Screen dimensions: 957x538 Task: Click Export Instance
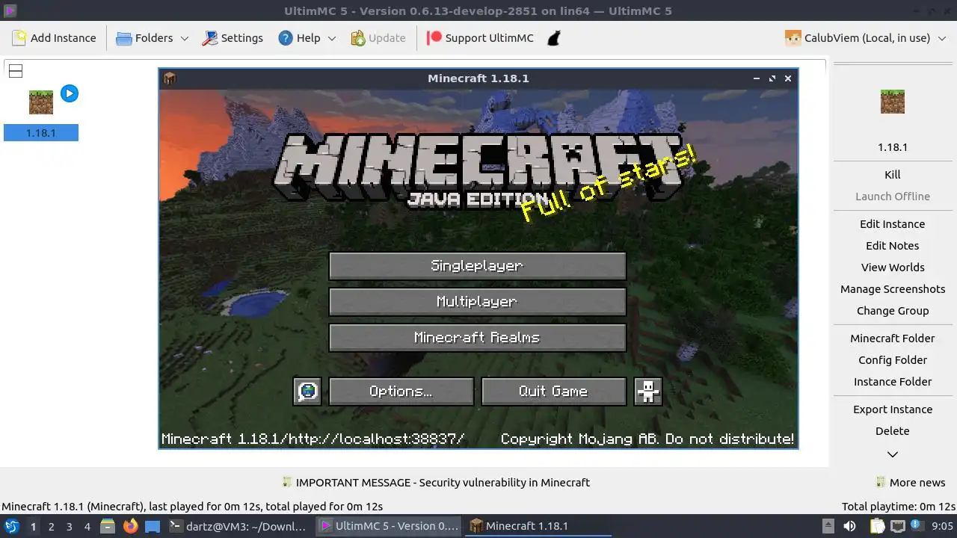893,409
